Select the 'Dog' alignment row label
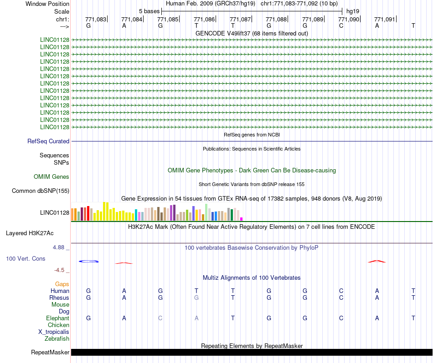The height and width of the screenshot is (363, 433). (x=64, y=312)
